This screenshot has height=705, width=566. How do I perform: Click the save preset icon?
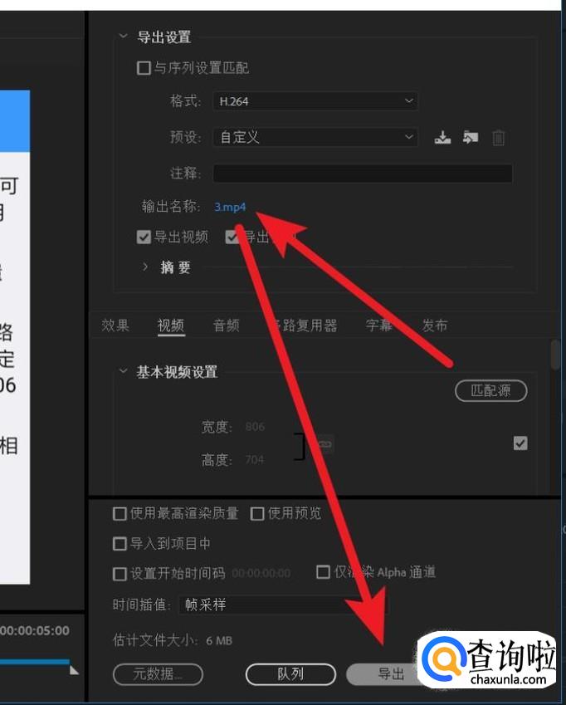click(442, 138)
